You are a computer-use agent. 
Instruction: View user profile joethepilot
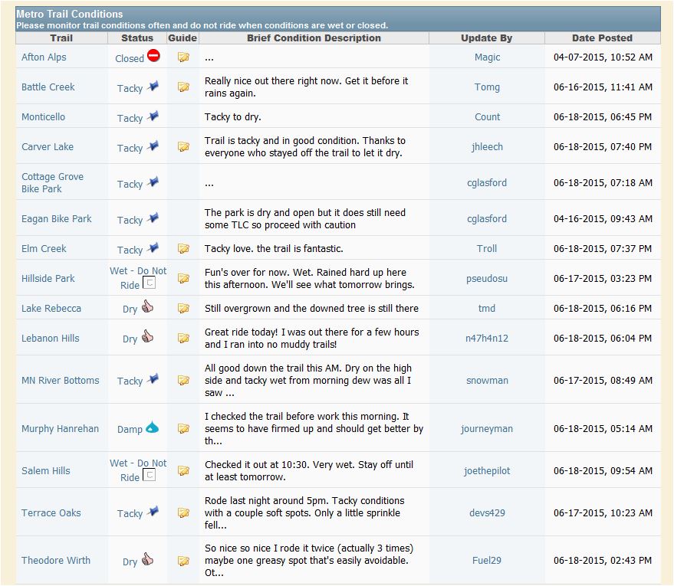(487, 471)
